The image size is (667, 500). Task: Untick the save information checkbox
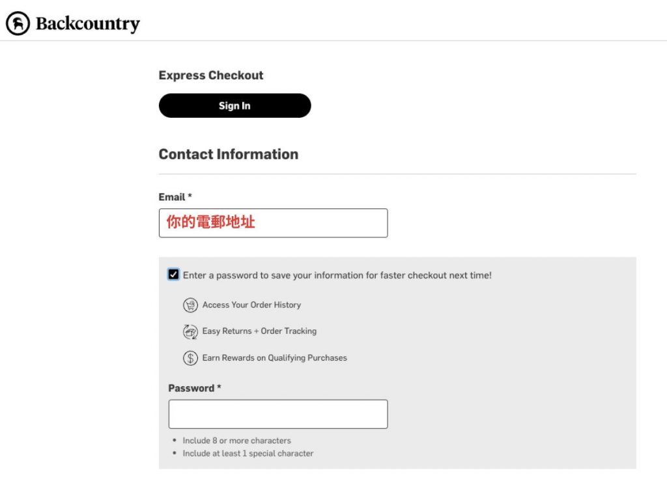[173, 275]
